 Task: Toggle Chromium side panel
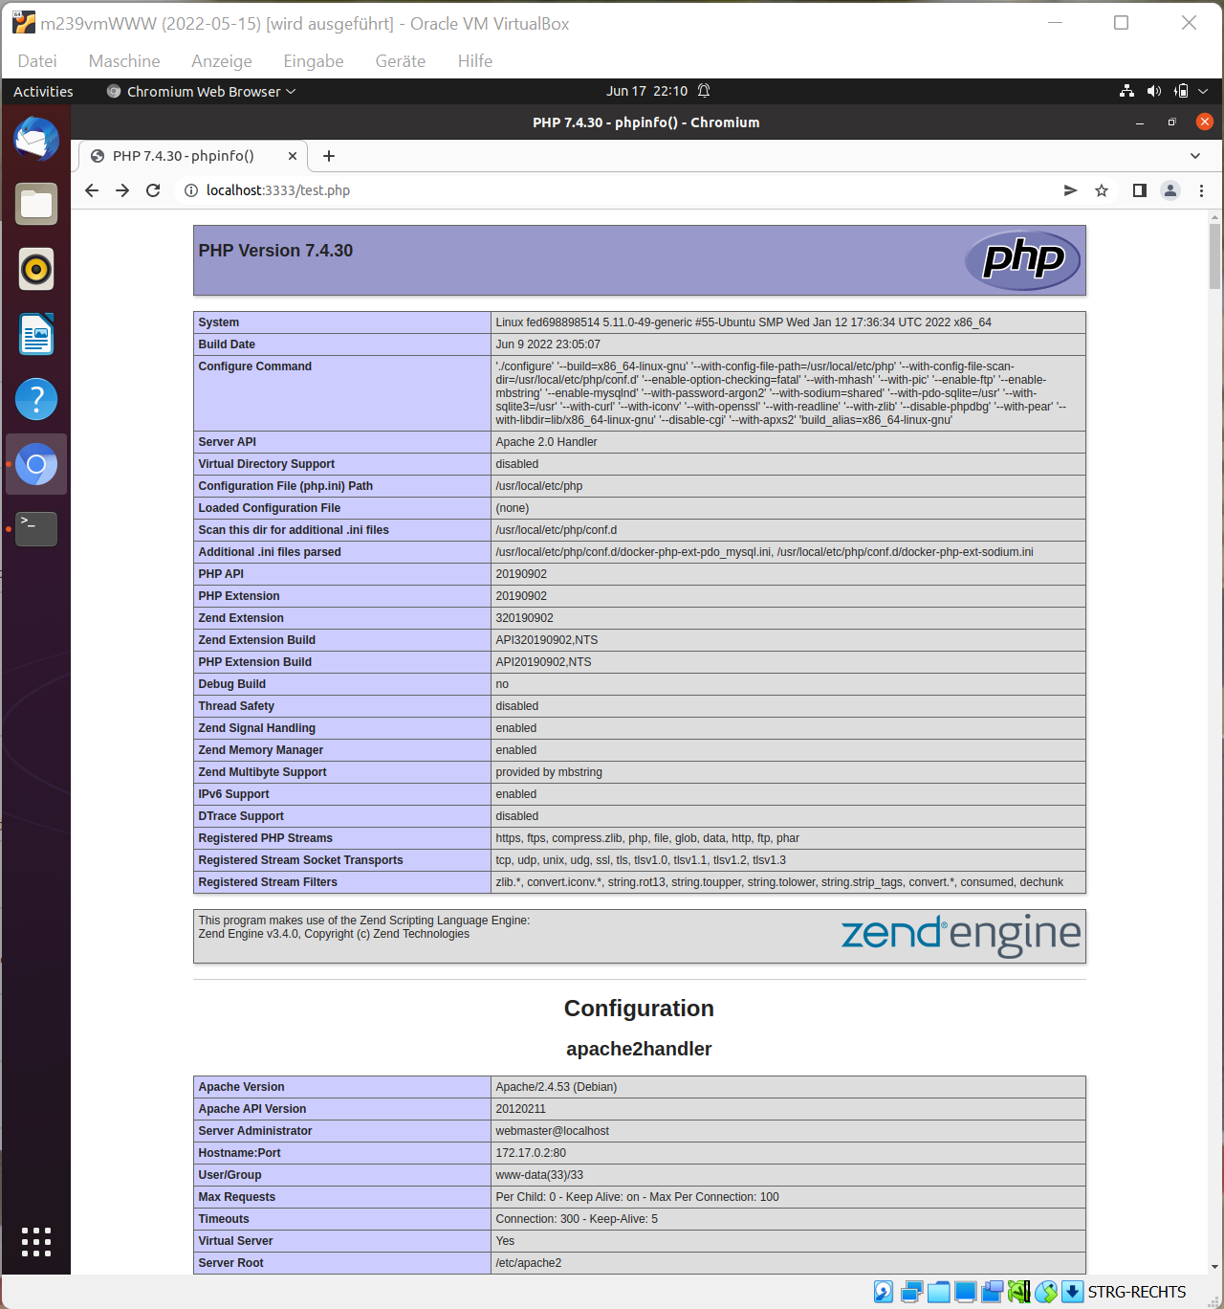(x=1139, y=190)
